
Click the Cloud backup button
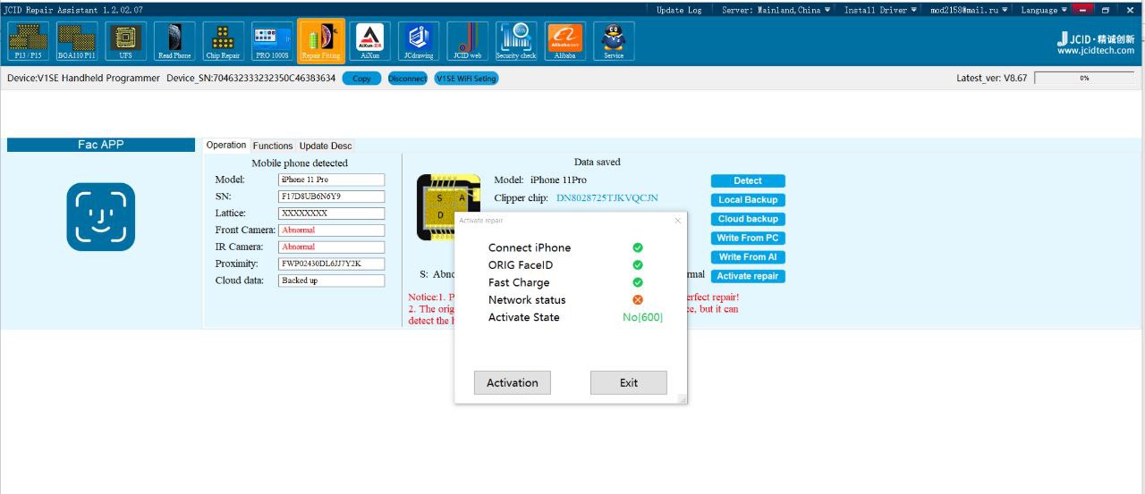(x=748, y=219)
